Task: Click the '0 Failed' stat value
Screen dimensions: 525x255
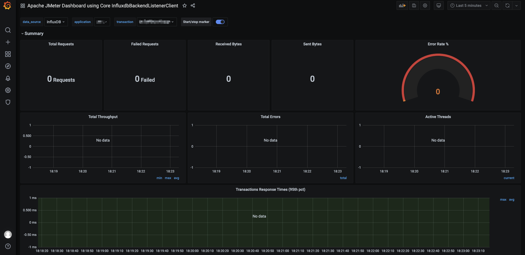Action: tap(145, 79)
